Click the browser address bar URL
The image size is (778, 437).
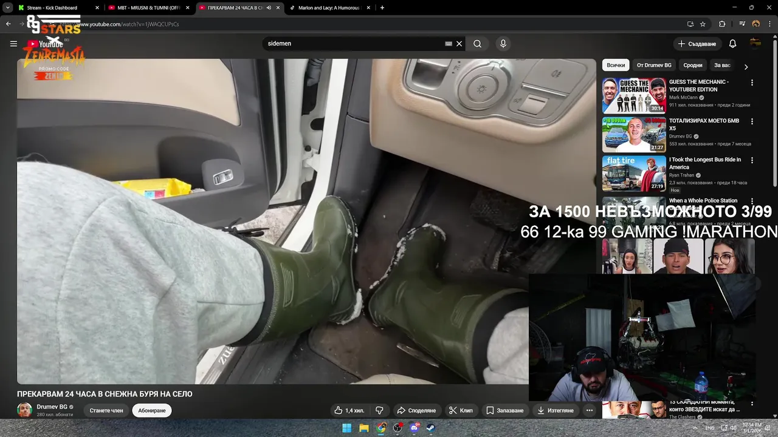point(365,24)
